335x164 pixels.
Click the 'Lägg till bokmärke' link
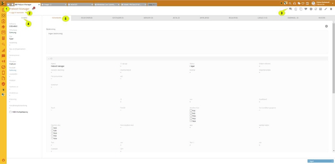pyautogui.click(x=16, y=12)
